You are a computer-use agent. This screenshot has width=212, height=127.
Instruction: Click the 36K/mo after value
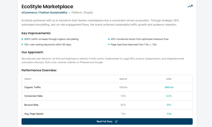click(x=169, y=87)
